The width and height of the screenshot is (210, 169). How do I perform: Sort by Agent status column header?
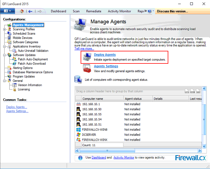(x=138, y=99)
